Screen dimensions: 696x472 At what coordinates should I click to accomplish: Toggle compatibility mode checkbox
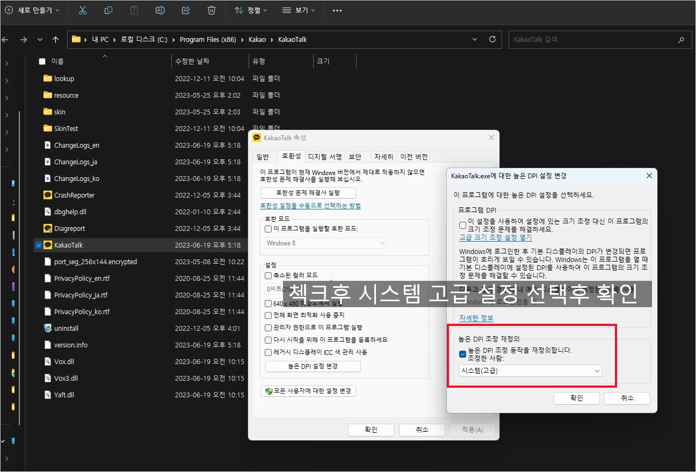click(269, 229)
